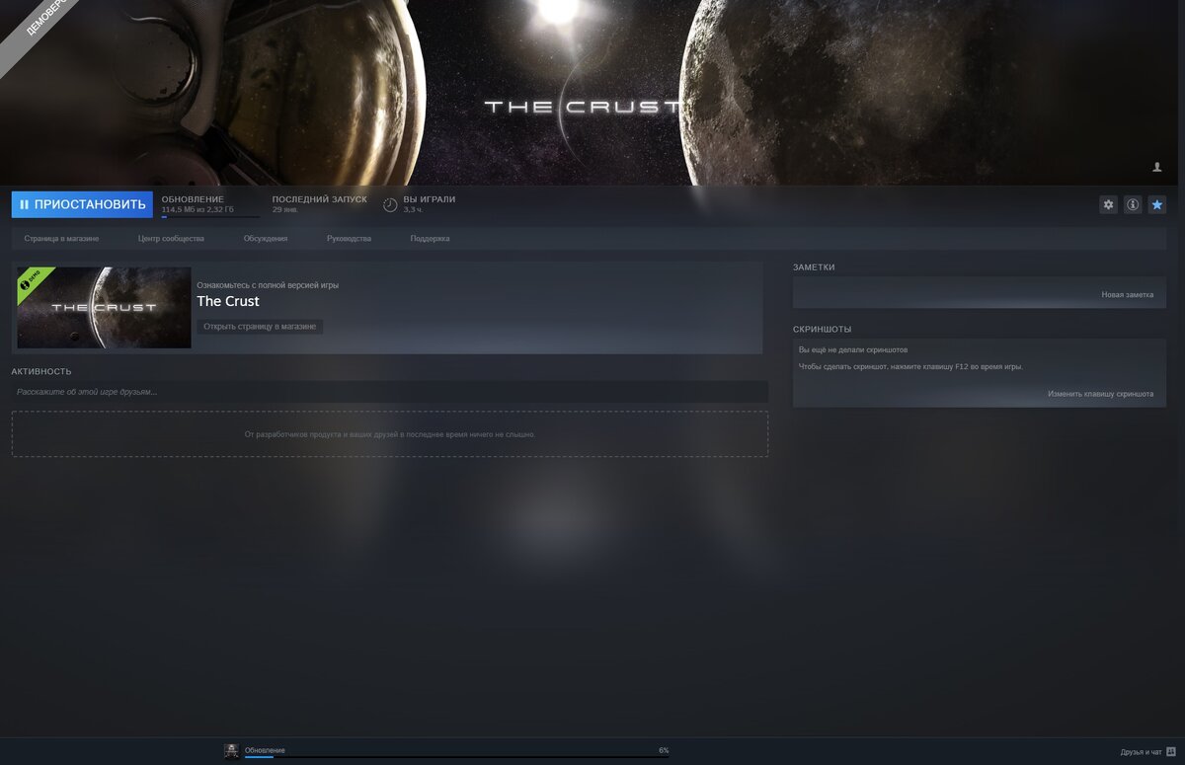Image resolution: width=1185 pixels, height=765 pixels.
Task: Click Вы ещё не делали скриншотов text
Action: 853,350
